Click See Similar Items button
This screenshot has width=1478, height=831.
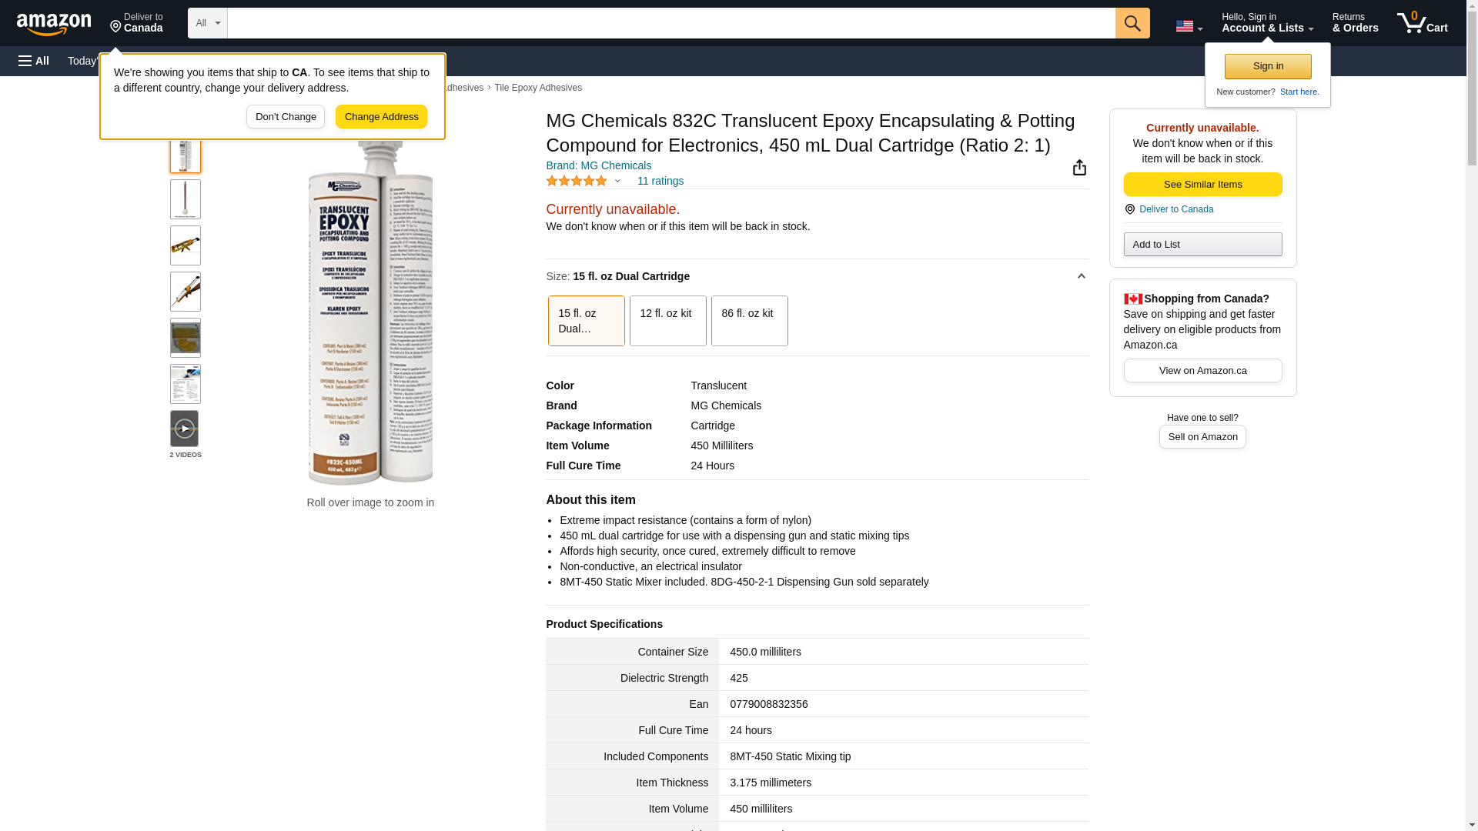1202,185
